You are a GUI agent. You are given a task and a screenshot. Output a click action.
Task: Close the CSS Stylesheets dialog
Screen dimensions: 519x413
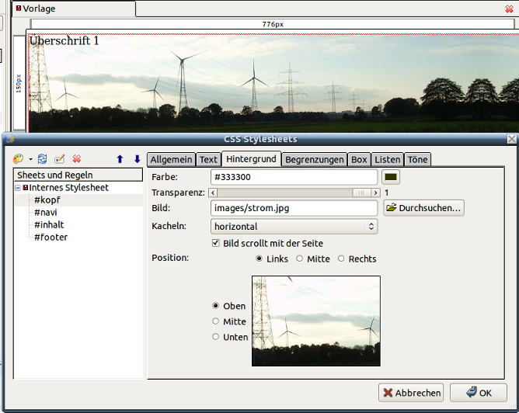[512, 139]
